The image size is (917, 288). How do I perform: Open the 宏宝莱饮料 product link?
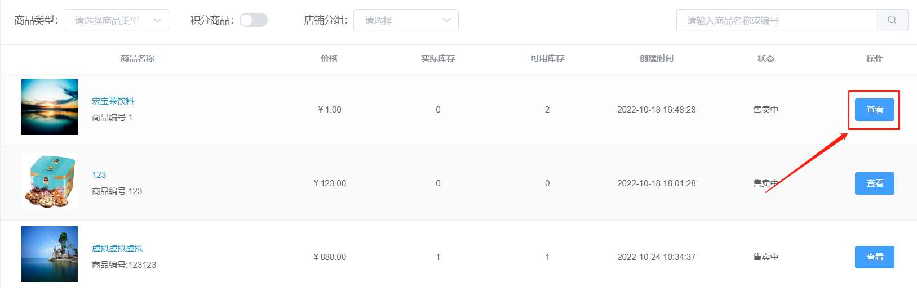click(x=113, y=101)
